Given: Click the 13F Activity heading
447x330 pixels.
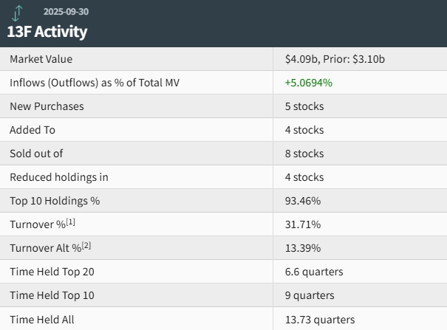Looking at the screenshot, I should coord(47,31).
